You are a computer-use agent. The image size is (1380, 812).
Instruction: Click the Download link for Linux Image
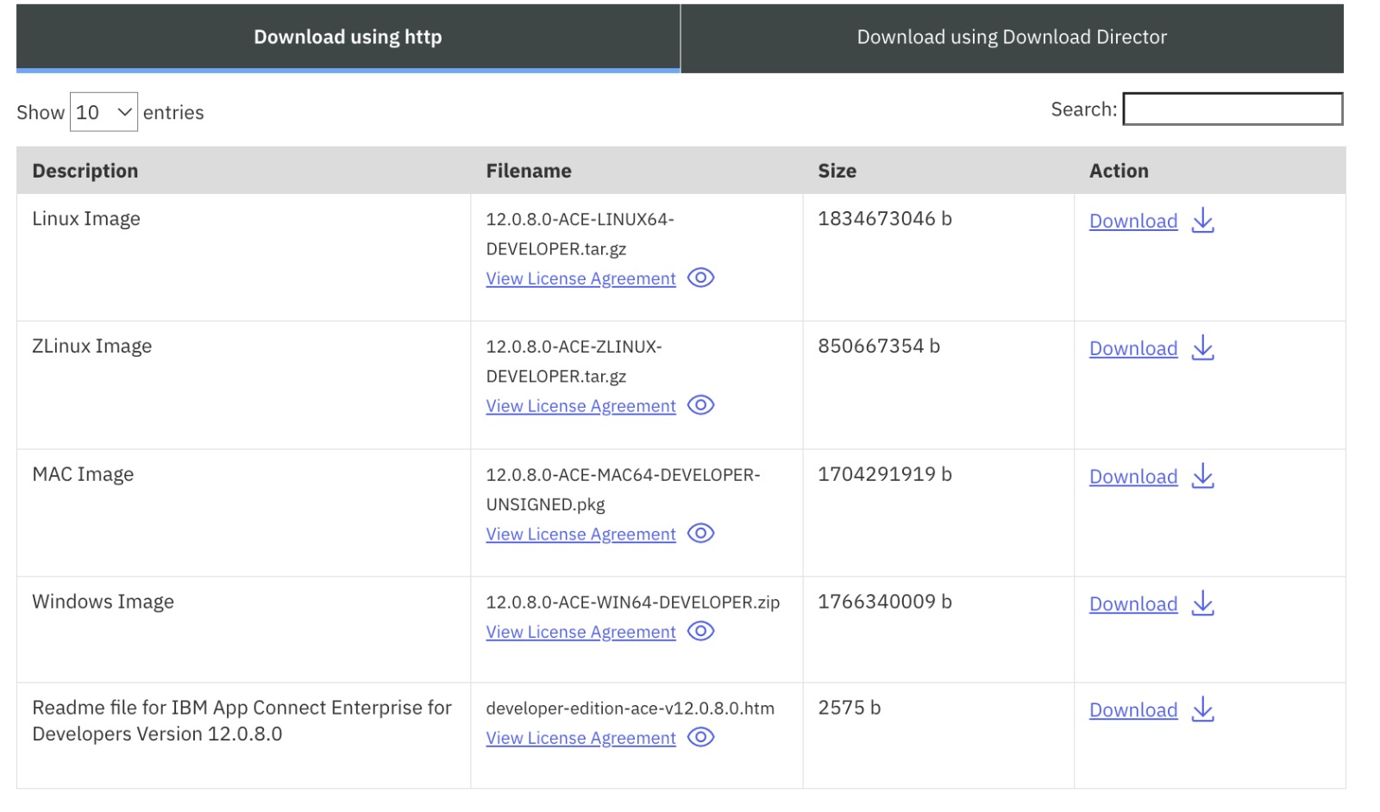(1133, 222)
